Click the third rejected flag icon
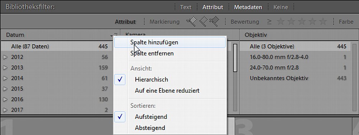The width and height of the screenshot is (359, 135). pos(214,22)
